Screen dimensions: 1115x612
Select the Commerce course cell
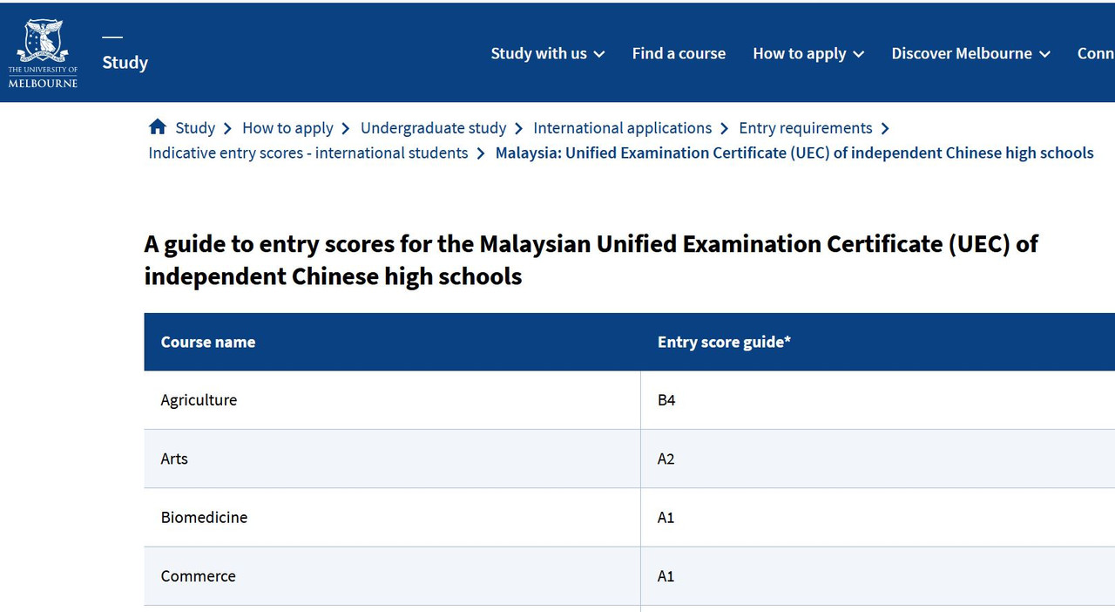coord(392,576)
